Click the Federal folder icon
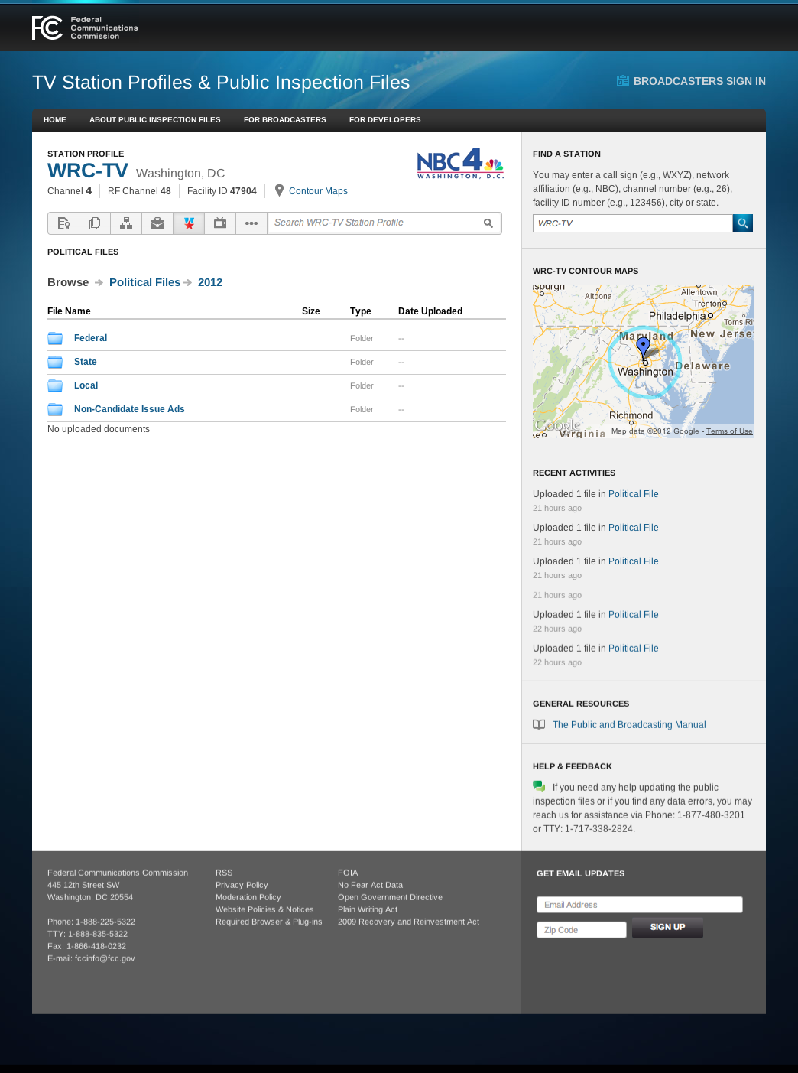The image size is (798, 1073). point(55,338)
